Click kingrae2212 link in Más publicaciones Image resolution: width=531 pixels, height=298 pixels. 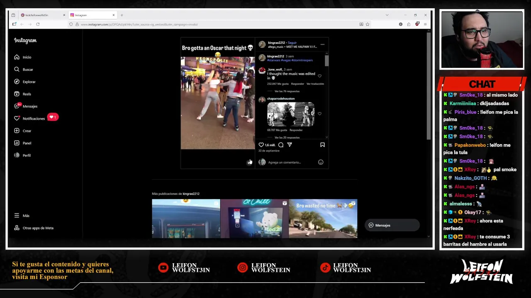(191, 194)
